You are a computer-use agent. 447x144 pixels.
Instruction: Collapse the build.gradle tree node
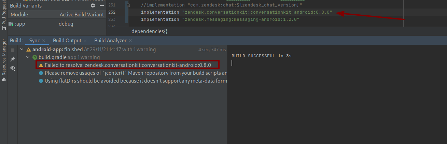[28, 57]
